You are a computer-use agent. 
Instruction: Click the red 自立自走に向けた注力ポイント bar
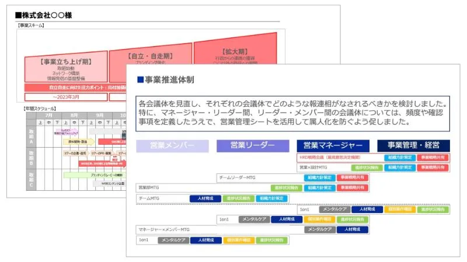[76, 88]
